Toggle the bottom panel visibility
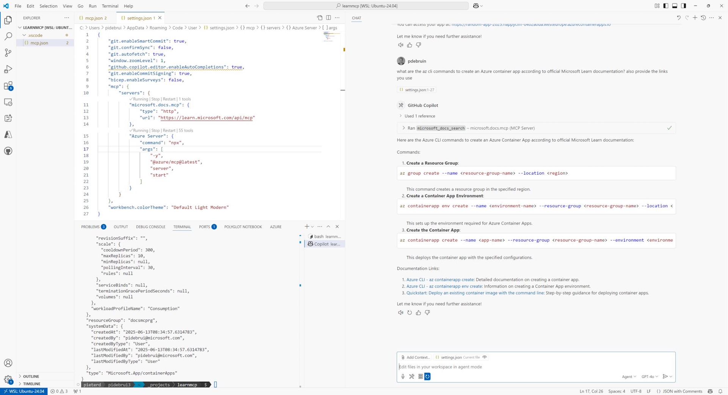Viewport: 728px width, 395px height. [675, 6]
